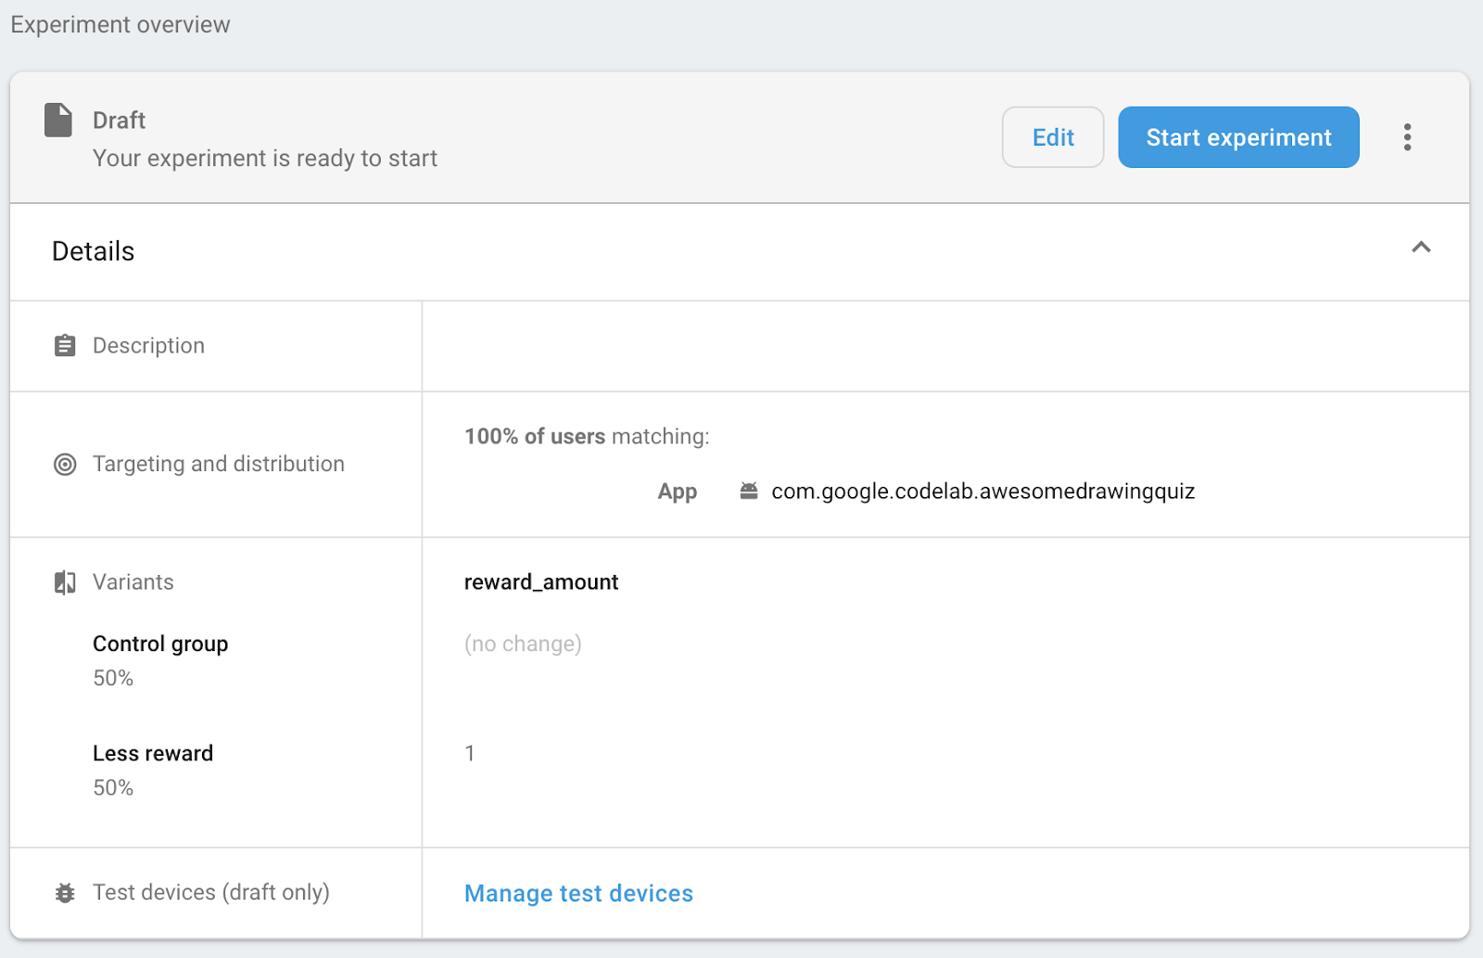Collapse the Details section chevron
This screenshot has width=1483, height=958.
pos(1420,248)
